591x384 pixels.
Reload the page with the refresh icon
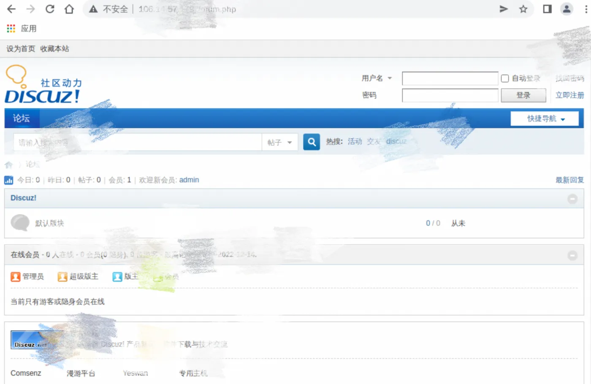[50, 9]
